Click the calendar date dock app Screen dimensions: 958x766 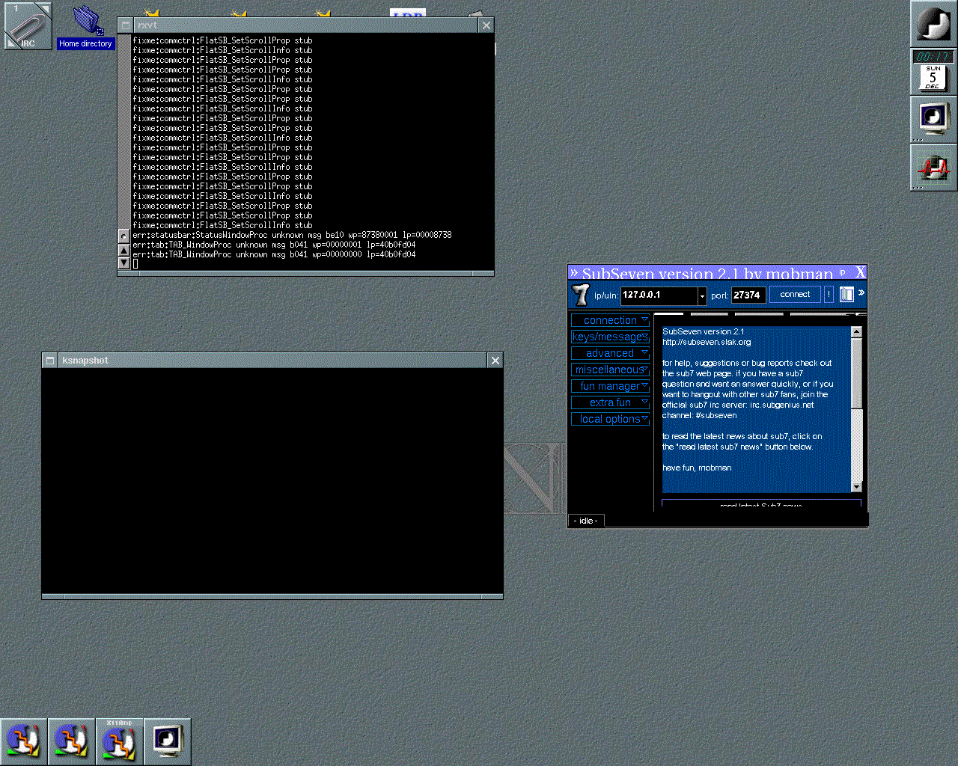coord(933,72)
